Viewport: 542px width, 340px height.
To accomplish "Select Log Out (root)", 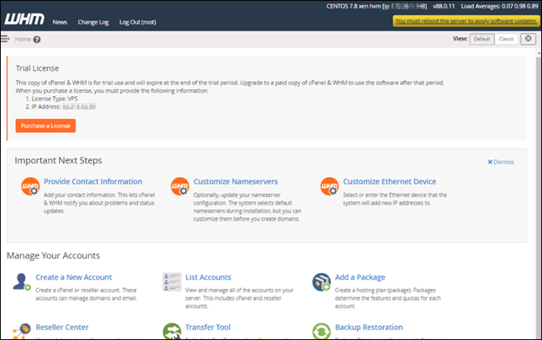I will pos(138,22).
